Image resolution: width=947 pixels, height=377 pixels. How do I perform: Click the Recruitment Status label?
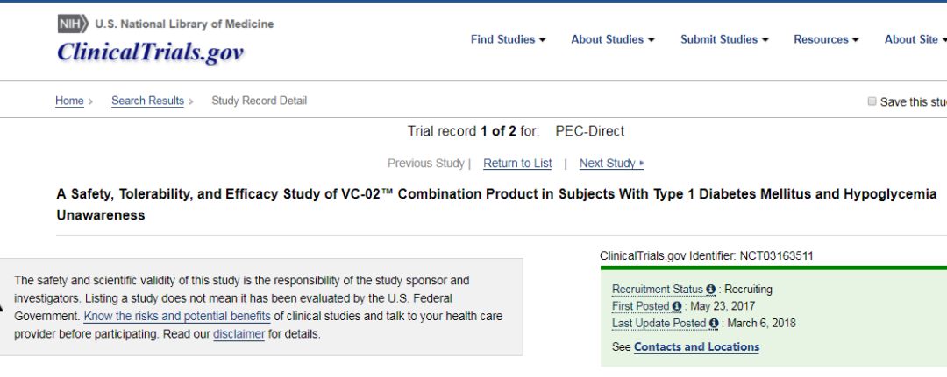point(657,290)
